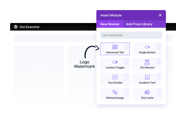Click the Divi Review label
Screen dimensions: 176x117
click(x=147, y=67)
